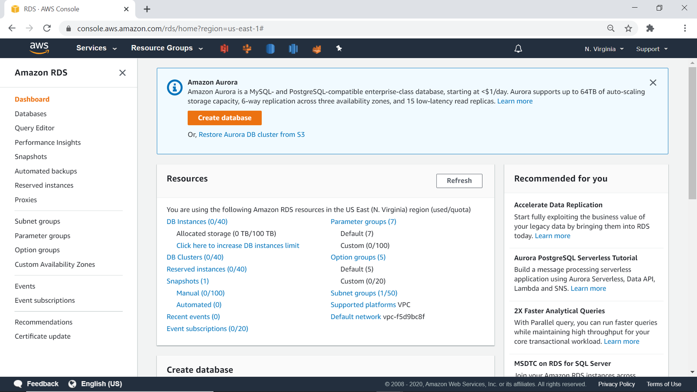Open the notifications bell icon
The image size is (697, 392).
pos(518,49)
